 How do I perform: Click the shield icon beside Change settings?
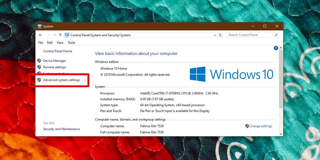pos(247,126)
